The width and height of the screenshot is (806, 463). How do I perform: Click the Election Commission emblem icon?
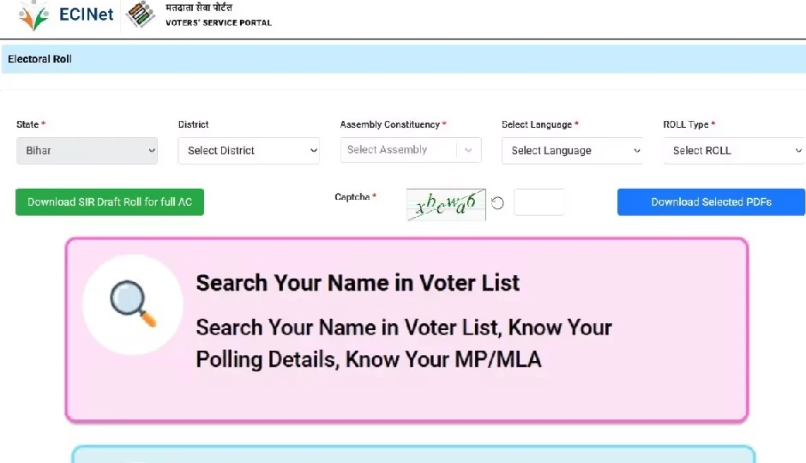(x=141, y=15)
